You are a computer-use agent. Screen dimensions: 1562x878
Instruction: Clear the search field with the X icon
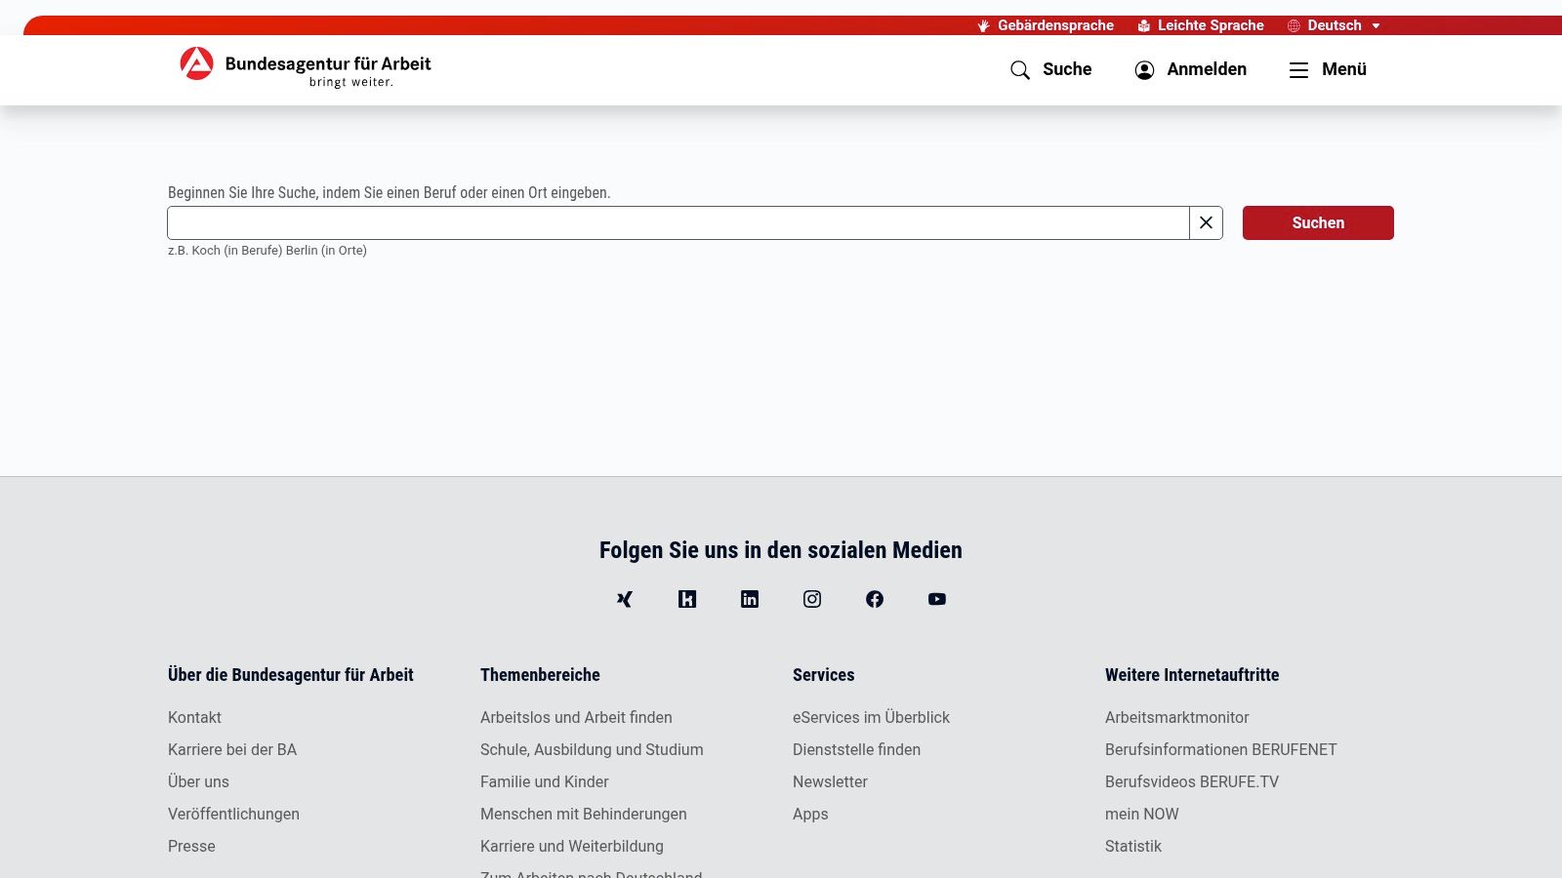1206,222
